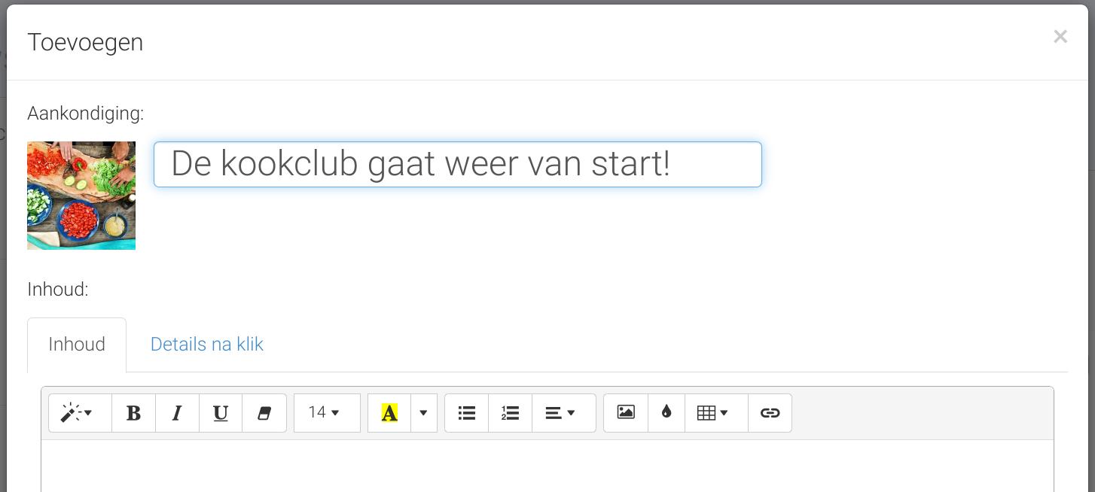Insert an unordered bullet list
Screen dimensions: 1095x492
point(467,413)
